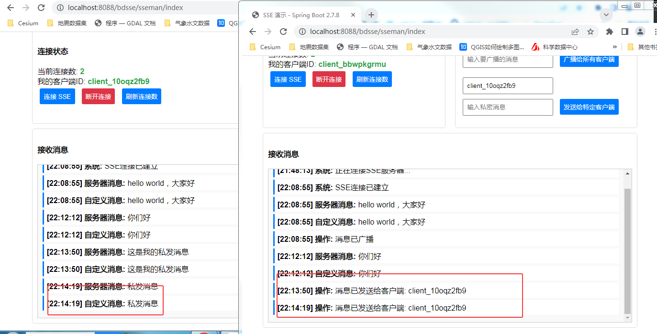Click the 22:13:50 操作 message row
657x334 pixels.
446,291
